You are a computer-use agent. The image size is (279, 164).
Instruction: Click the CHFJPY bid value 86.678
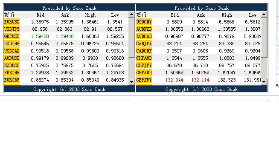(174, 65)
